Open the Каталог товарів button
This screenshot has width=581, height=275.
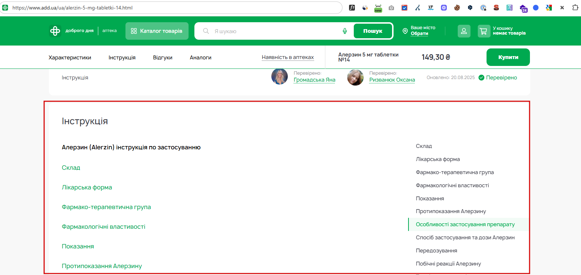[157, 31]
